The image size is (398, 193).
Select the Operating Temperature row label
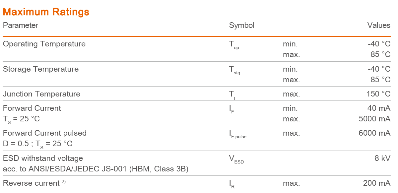pos(44,44)
